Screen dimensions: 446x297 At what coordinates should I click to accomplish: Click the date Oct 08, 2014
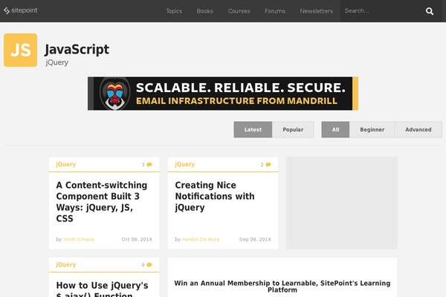click(137, 239)
